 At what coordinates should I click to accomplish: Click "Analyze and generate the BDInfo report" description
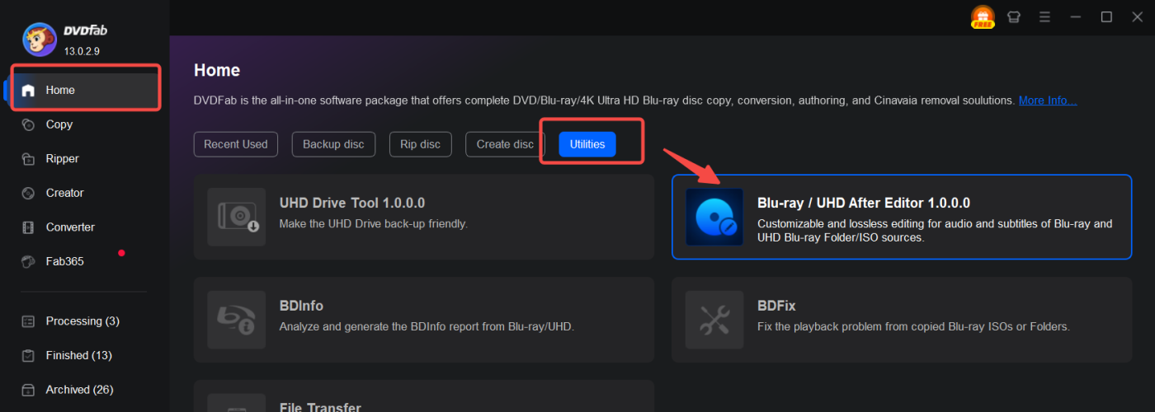point(427,326)
